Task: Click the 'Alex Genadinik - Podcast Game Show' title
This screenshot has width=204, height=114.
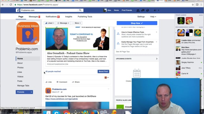Action: tap(68, 53)
